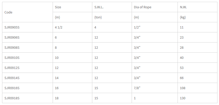Click product code SJR0906S
219x105 pixels.
tap(12, 38)
